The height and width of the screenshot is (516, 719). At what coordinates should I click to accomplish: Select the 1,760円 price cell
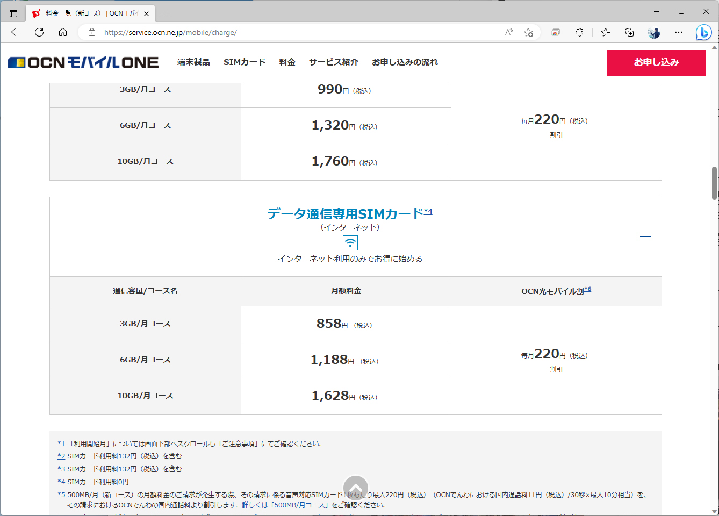346,162
